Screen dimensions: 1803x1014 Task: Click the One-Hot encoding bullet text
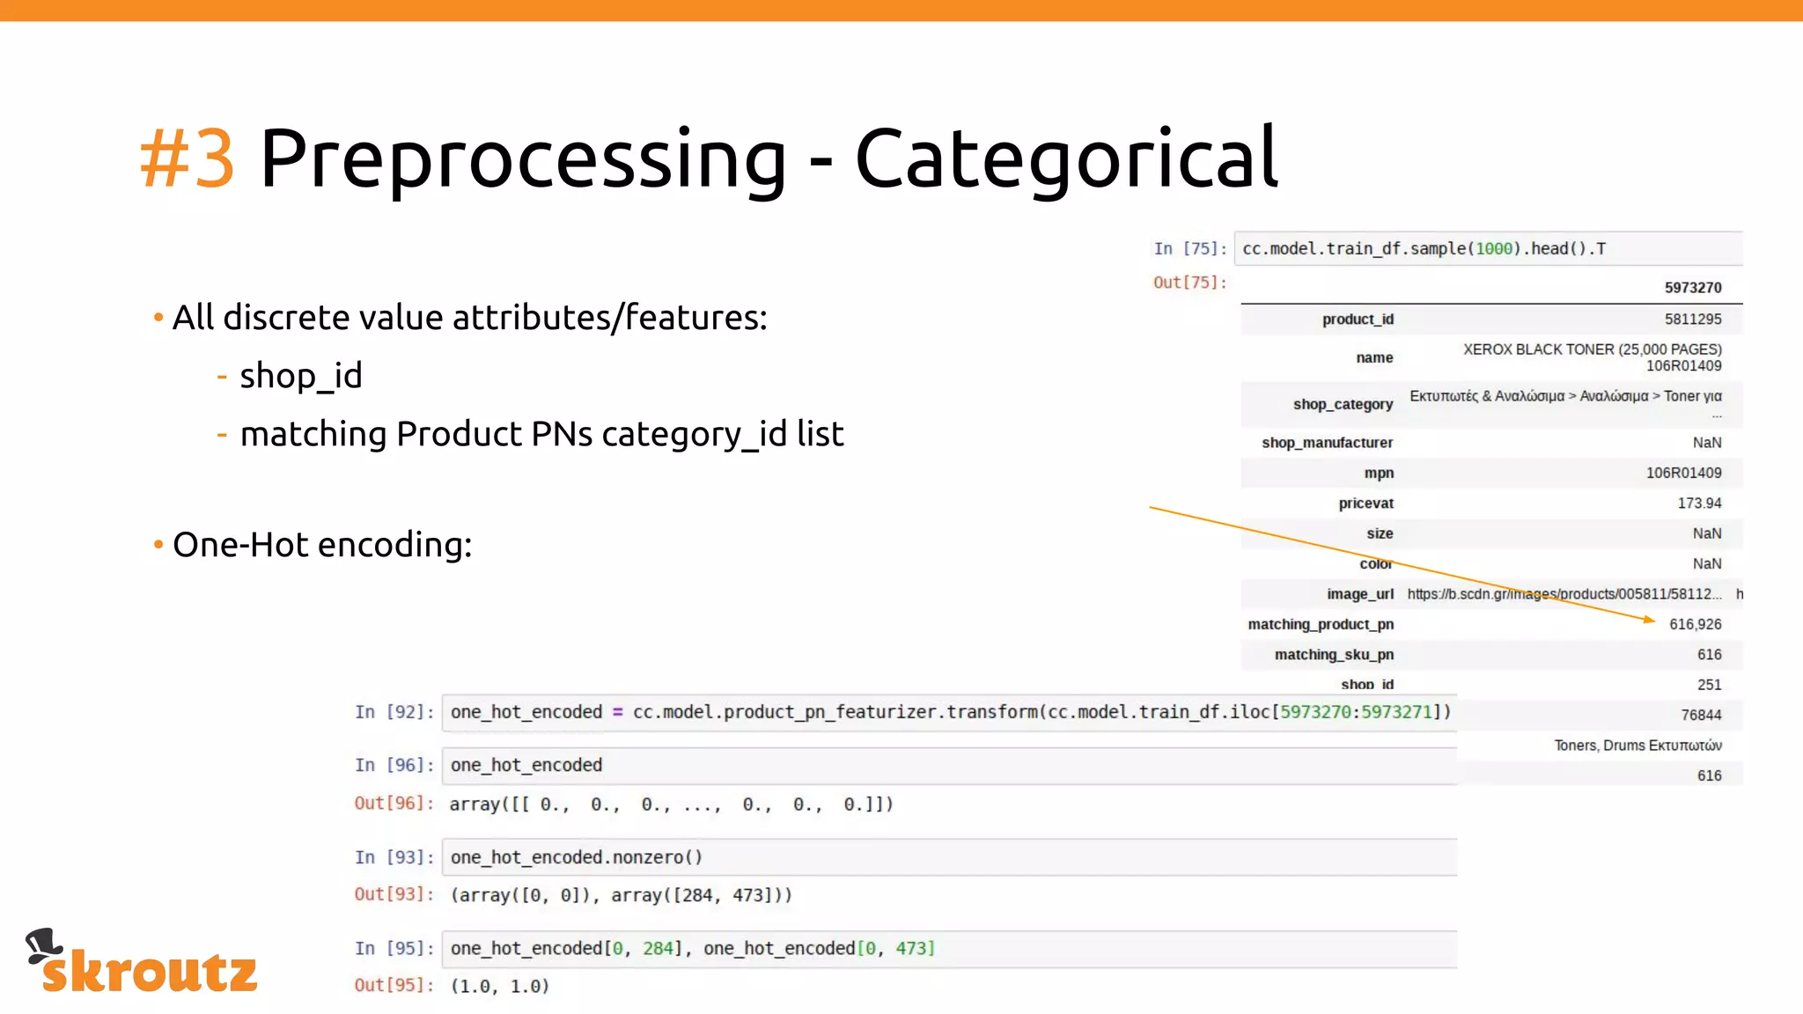tap(322, 545)
